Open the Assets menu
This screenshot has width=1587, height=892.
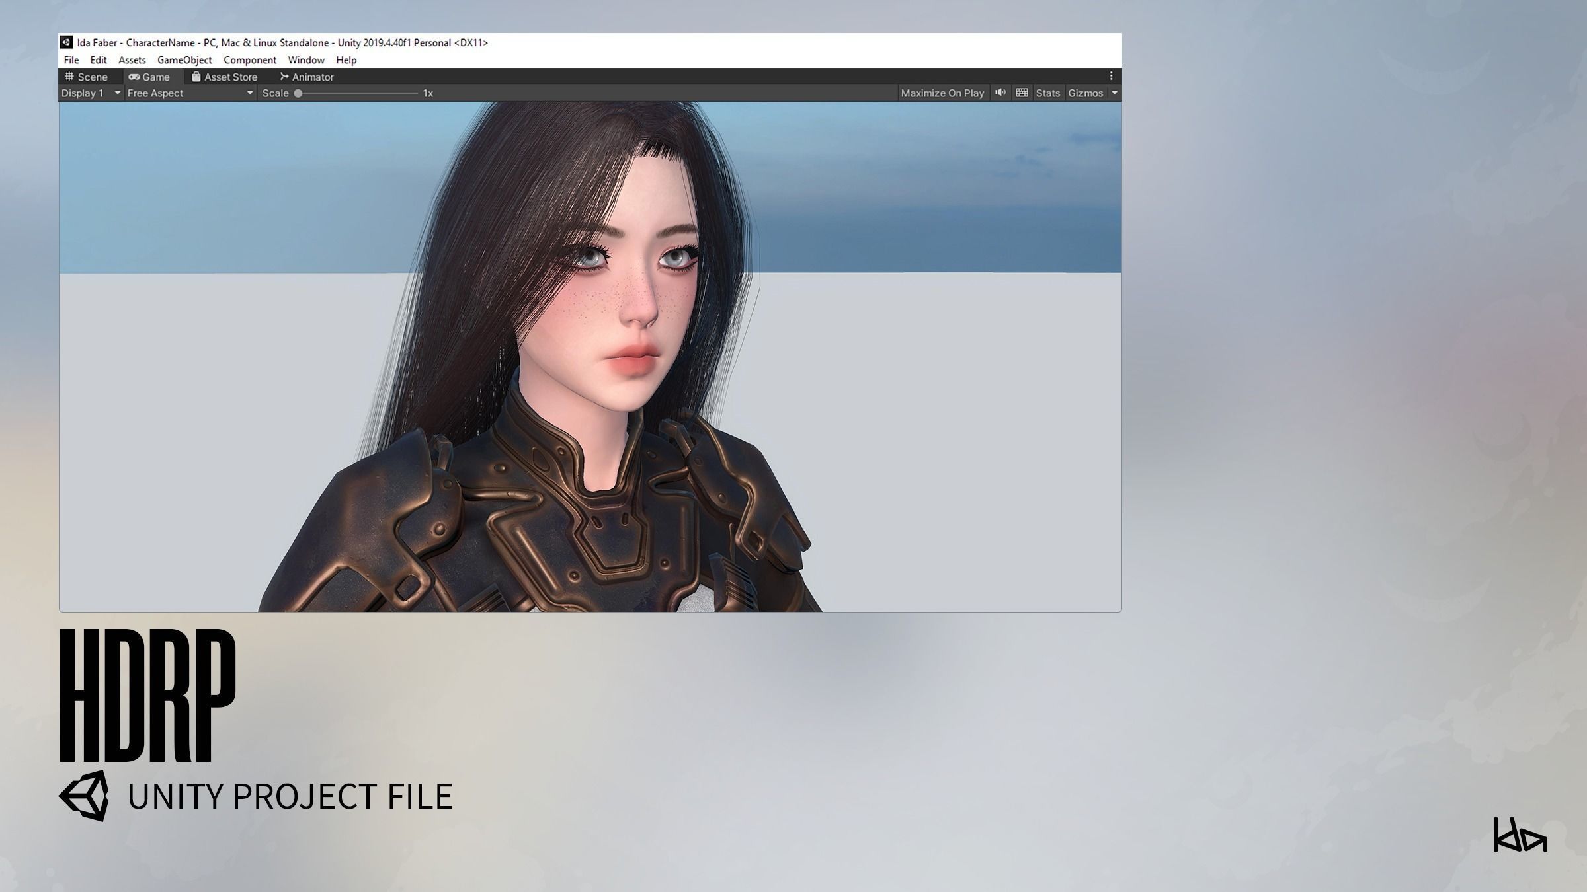(x=132, y=60)
